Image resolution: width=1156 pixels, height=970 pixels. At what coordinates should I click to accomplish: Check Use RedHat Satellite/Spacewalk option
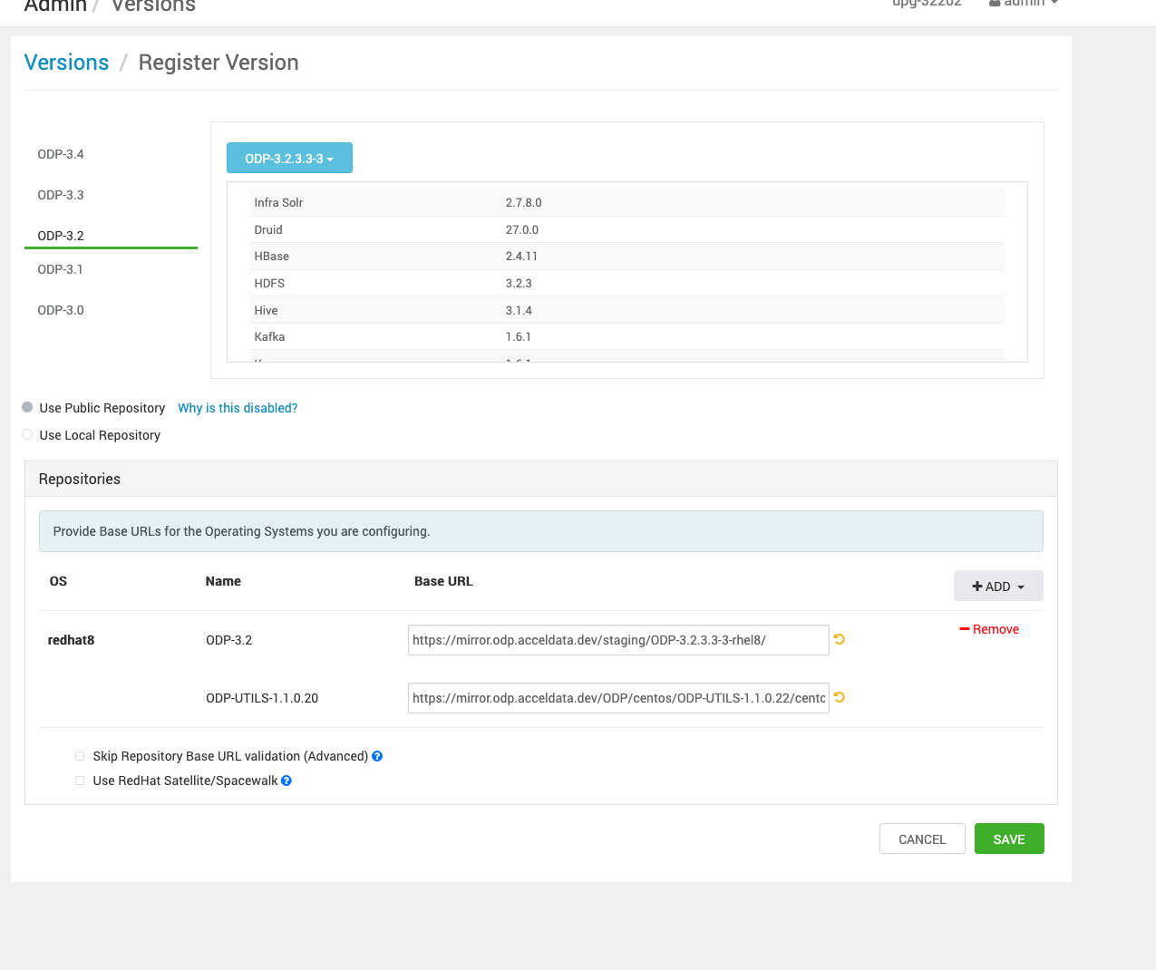(80, 781)
